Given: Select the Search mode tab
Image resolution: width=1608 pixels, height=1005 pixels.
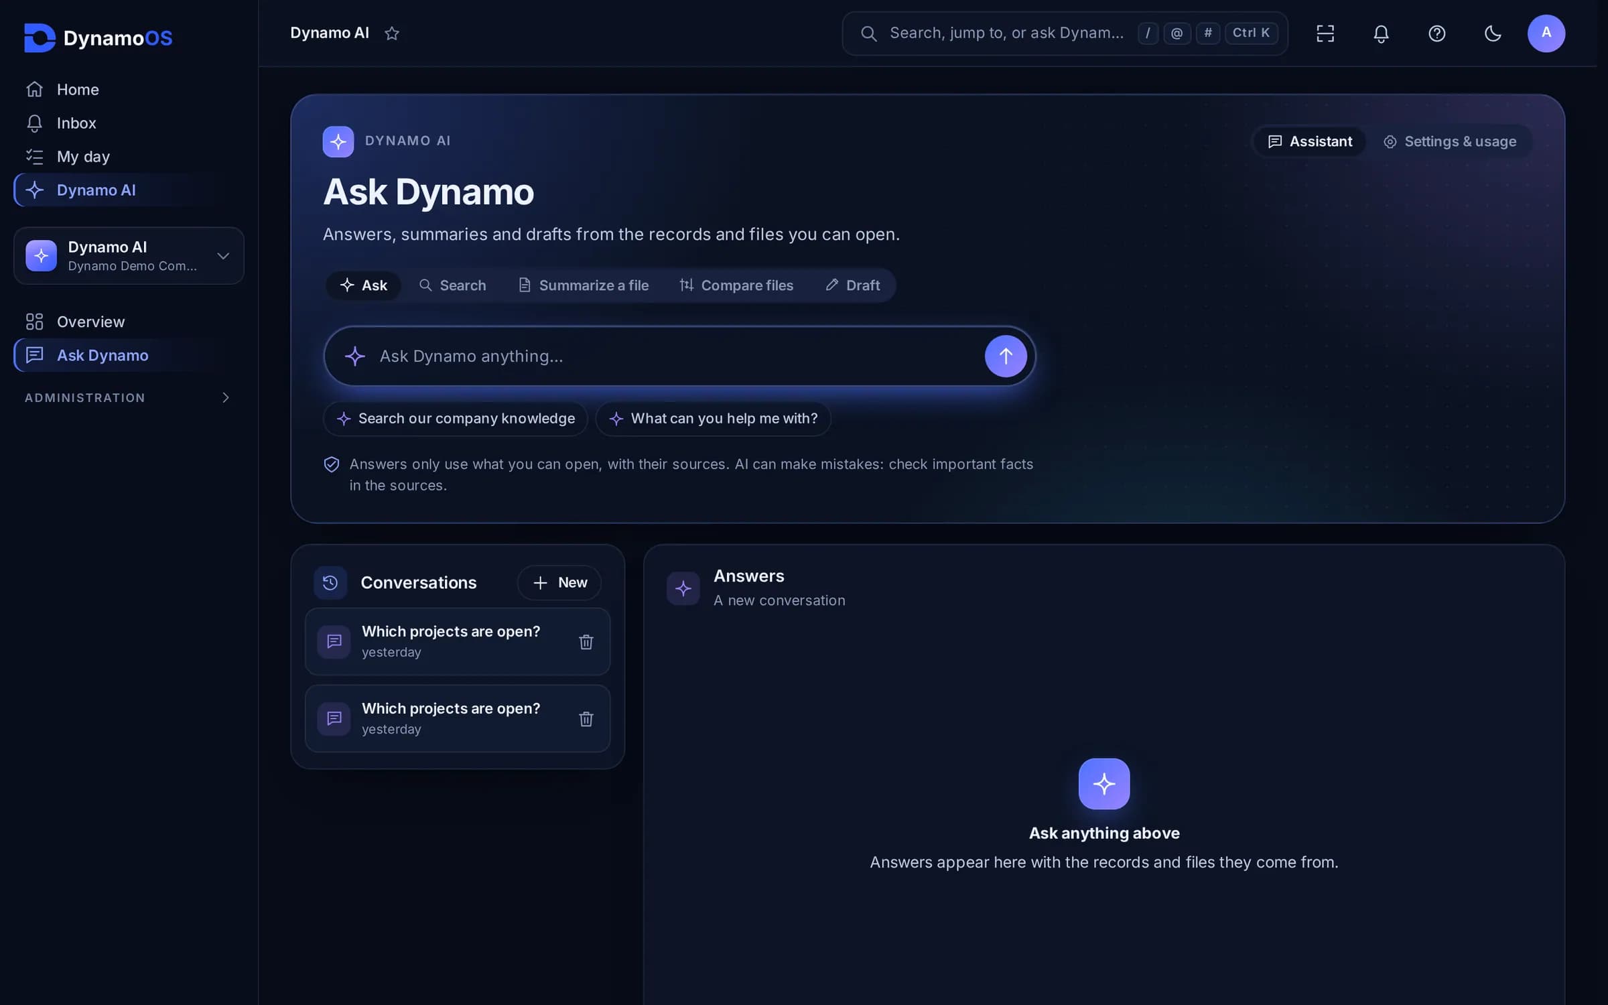Looking at the screenshot, I should [x=453, y=285].
